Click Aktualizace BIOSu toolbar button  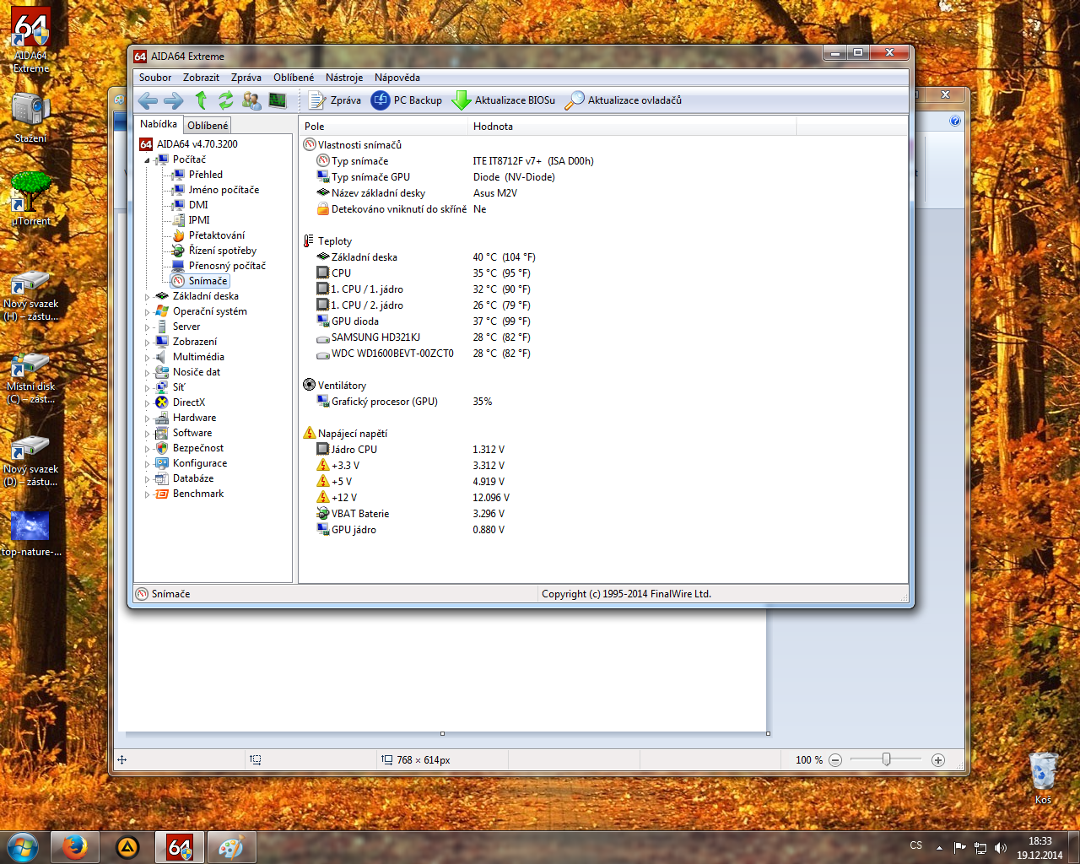click(504, 100)
